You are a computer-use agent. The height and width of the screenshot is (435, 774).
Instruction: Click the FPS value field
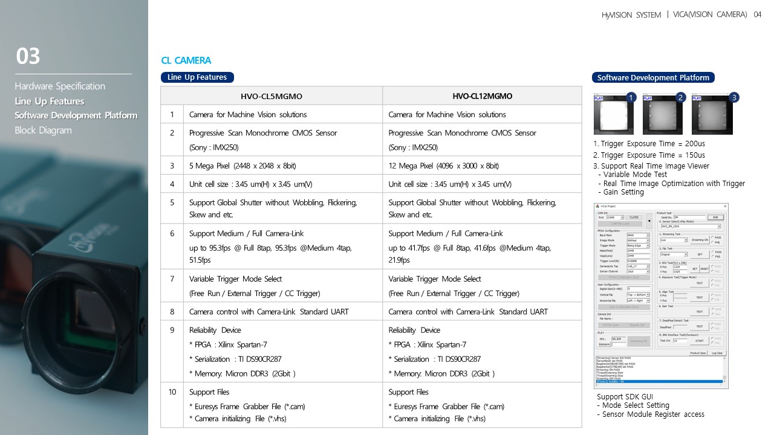coord(619,339)
